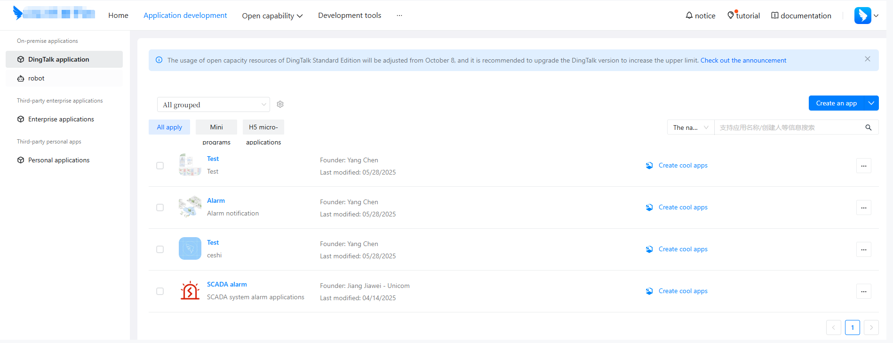Open the notice bell icon
The width and height of the screenshot is (893, 343).
point(689,16)
